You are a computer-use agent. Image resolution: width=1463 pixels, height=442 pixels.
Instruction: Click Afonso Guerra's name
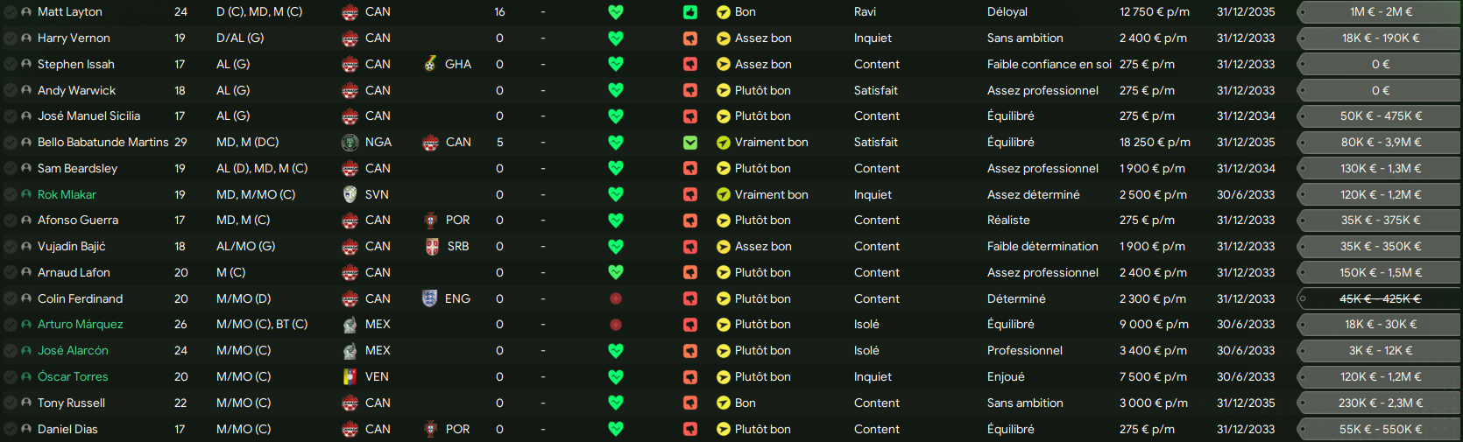[77, 220]
